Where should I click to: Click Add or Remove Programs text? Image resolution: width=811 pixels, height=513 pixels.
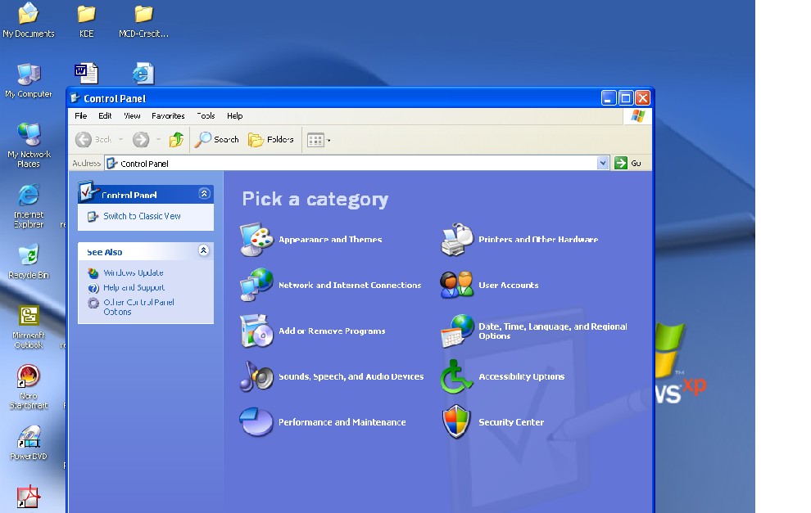pos(332,331)
